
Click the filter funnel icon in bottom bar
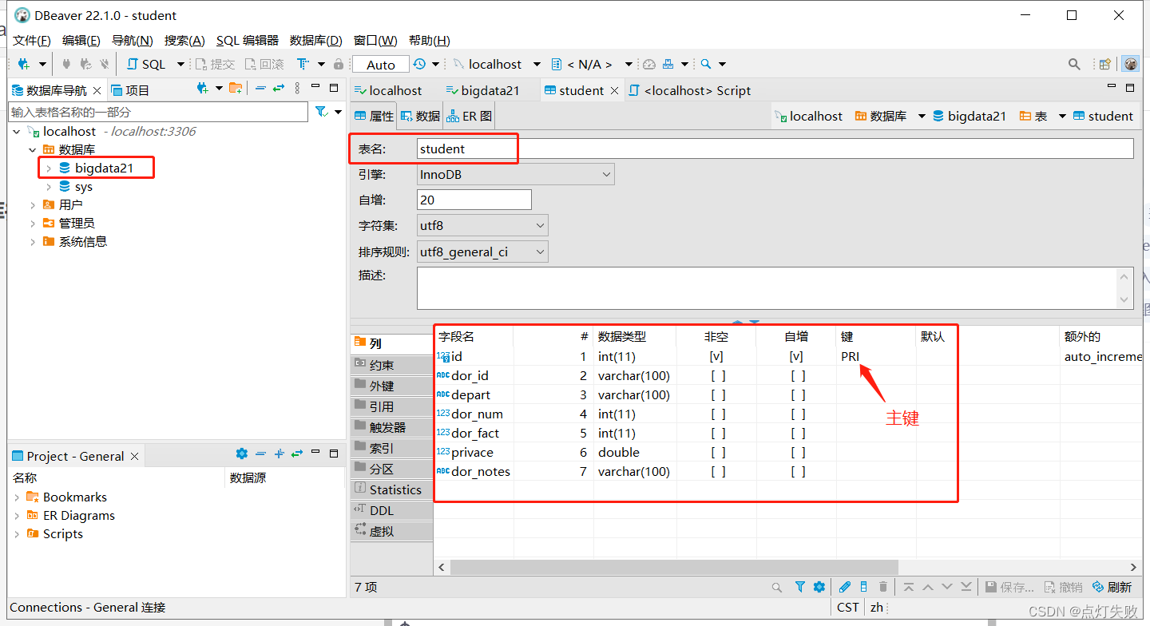(x=800, y=587)
